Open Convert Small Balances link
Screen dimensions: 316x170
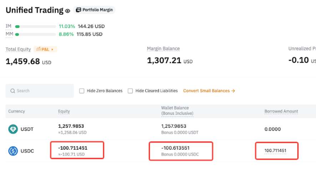(209, 91)
